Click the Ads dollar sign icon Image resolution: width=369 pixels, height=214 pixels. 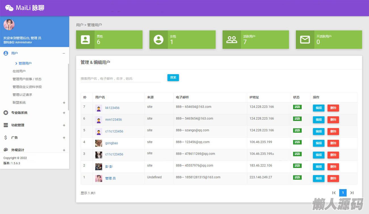pos(6,137)
